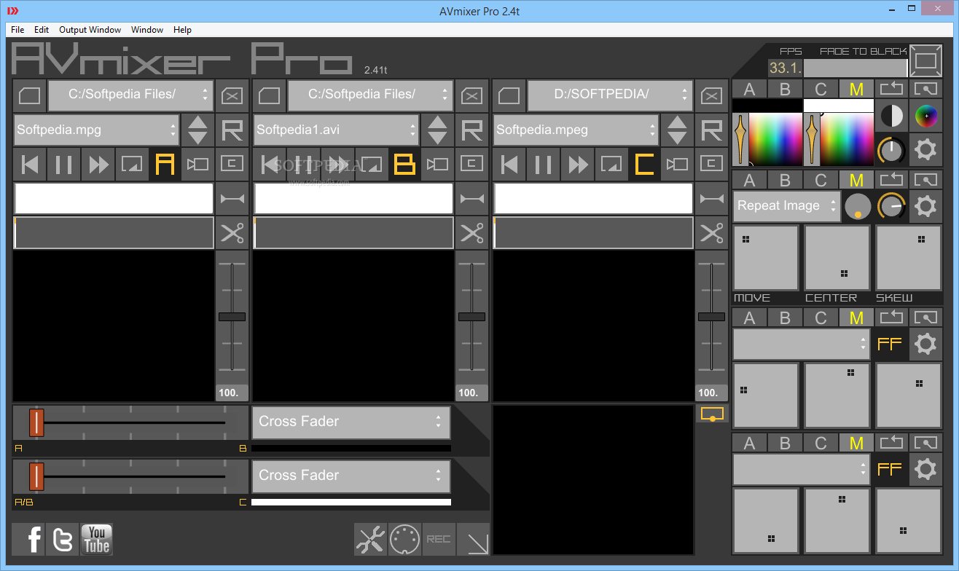Open the Facebook icon
This screenshot has width=959, height=571.
[x=28, y=539]
